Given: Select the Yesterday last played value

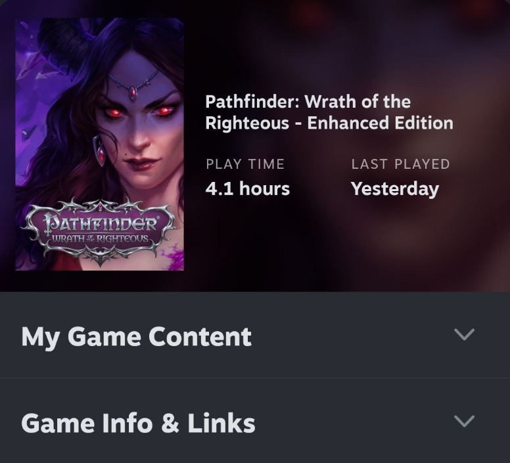Looking at the screenshot, I should (395, 189).
